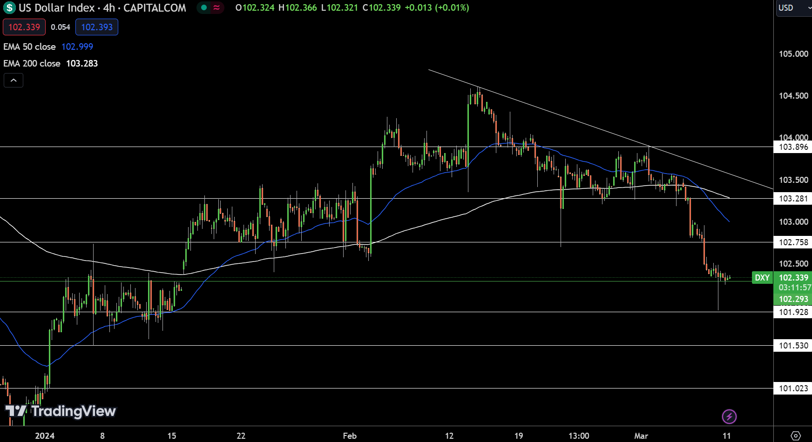
Task: Click the 103.500 price scale value
Action: [x=793, y=180]
